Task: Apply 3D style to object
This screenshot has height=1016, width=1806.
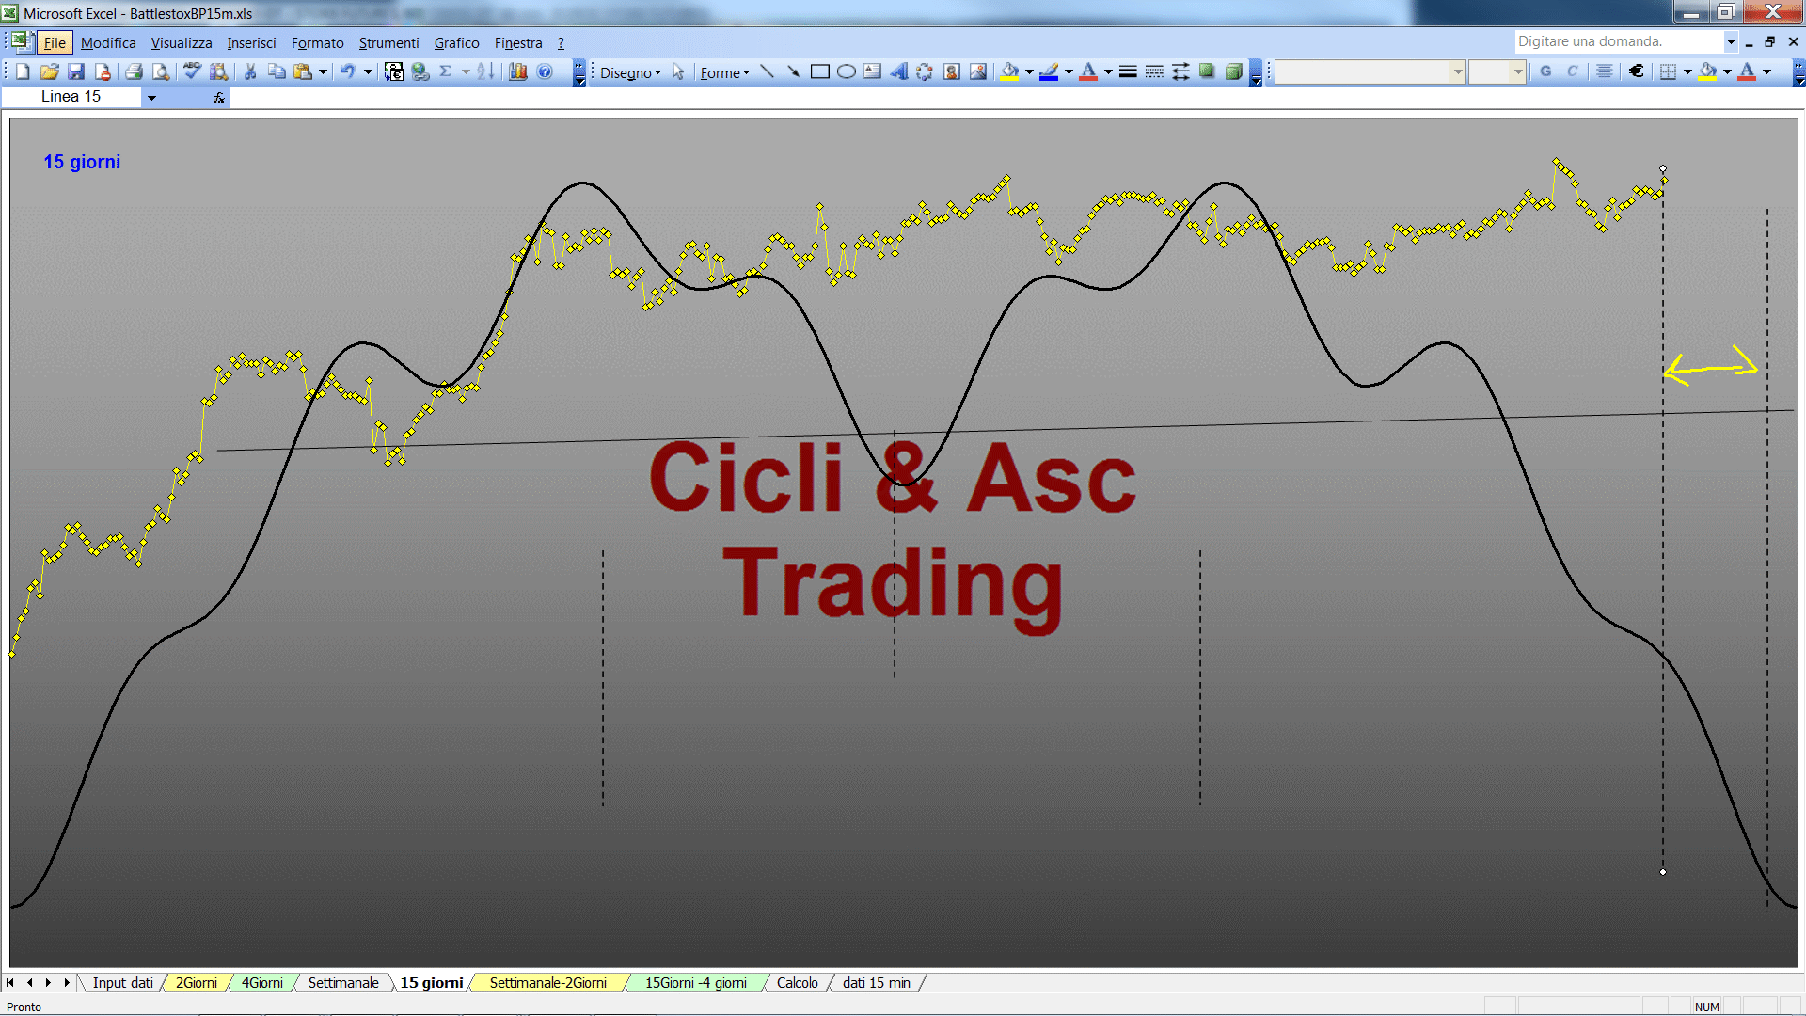Action: pyautogui.click(x=1233, y=71)
